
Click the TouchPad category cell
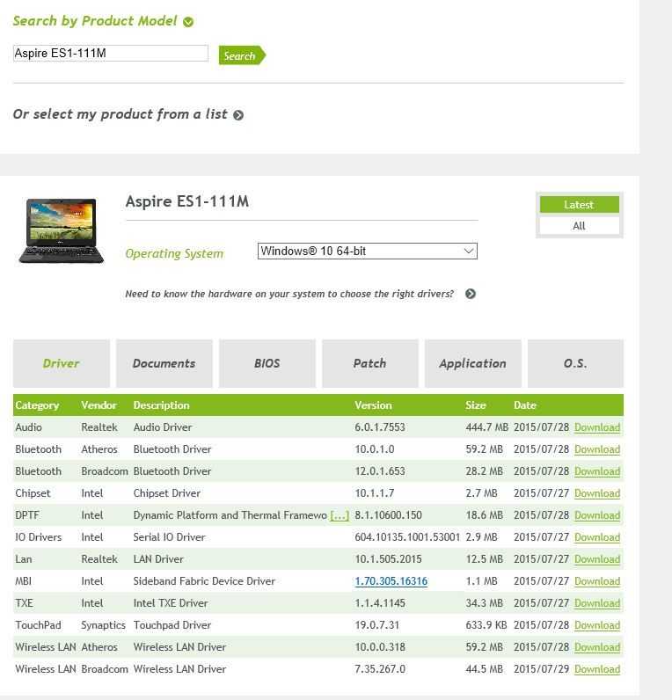[38, 625]
